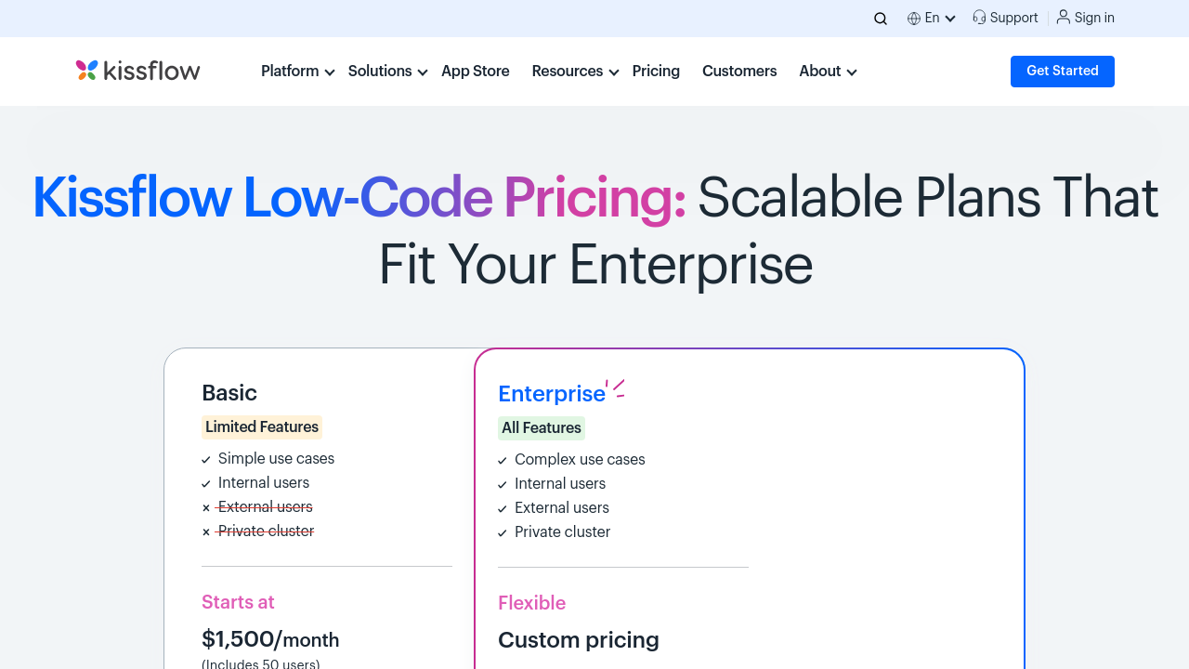
Task: Click the All Features badge
Action: click(542, 428)
